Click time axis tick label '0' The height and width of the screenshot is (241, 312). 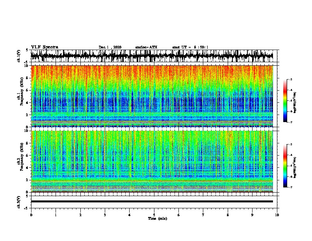[31, 215]
